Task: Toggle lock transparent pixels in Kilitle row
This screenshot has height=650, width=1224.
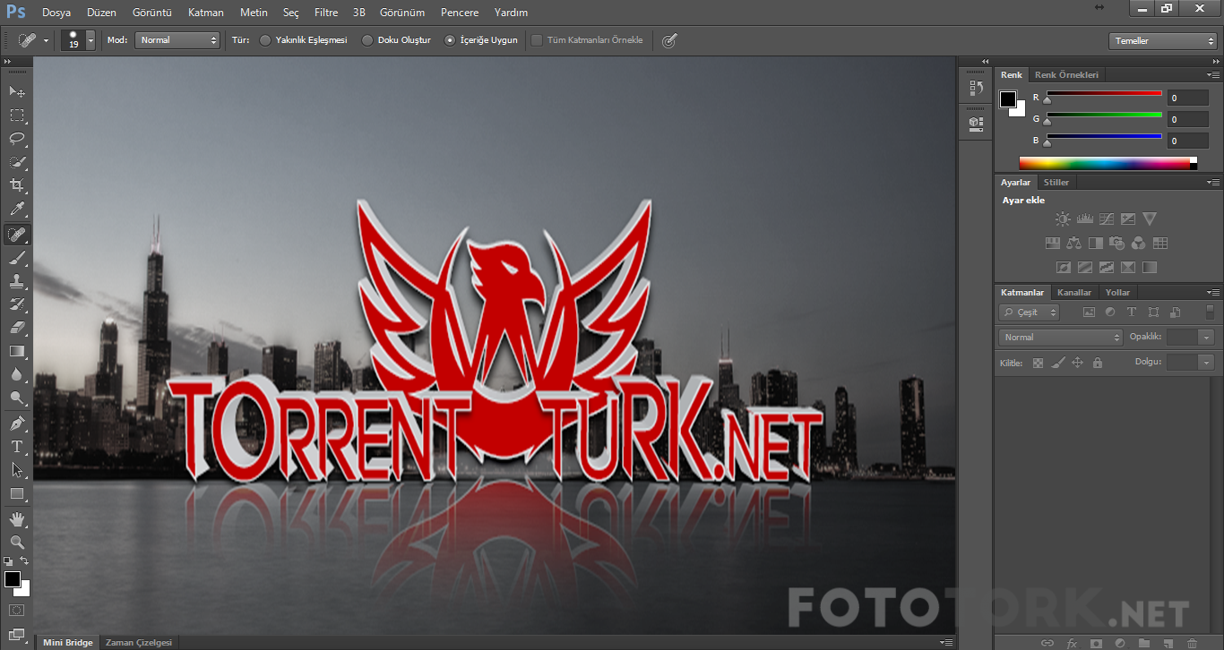Action: click(1038, 363)
